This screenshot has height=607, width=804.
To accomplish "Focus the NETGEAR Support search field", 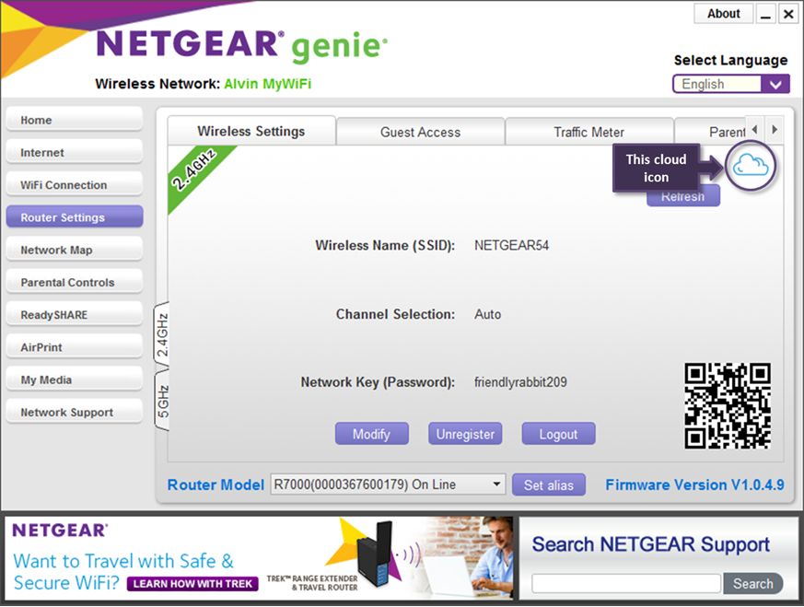I will [x=626, y=583].
